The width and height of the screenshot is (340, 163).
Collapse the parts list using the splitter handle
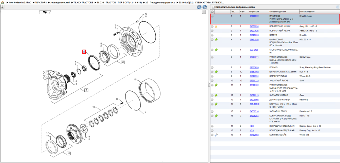click(209, 84)
